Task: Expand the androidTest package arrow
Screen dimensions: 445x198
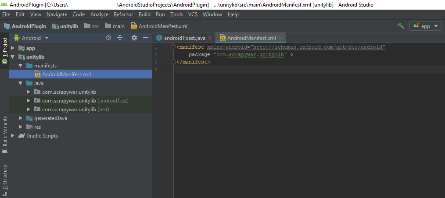Action: [x=29, y=101]
